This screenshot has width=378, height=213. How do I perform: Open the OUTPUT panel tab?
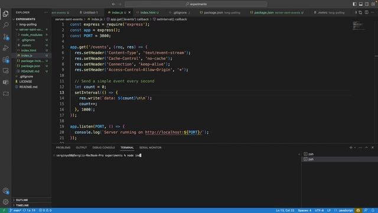82,147
